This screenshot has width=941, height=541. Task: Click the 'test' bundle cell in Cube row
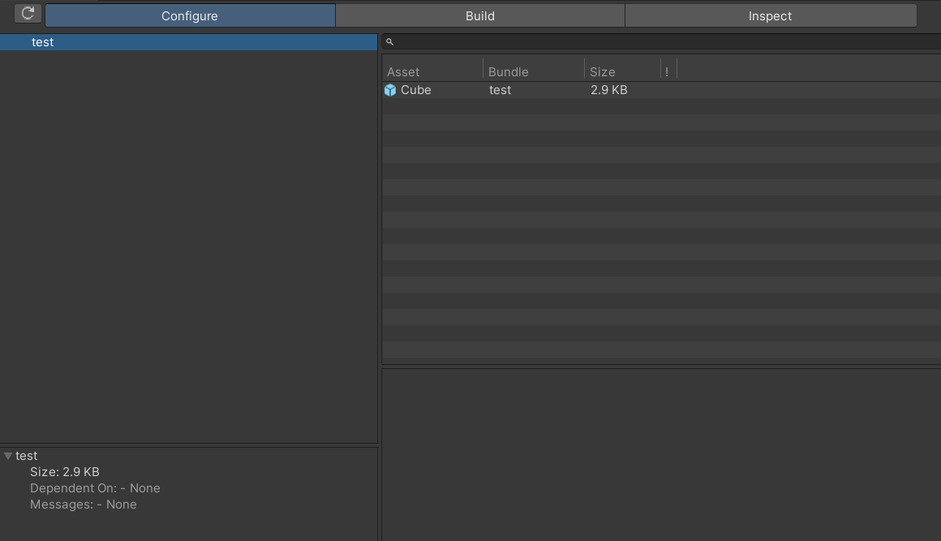(x=500, y=90)
